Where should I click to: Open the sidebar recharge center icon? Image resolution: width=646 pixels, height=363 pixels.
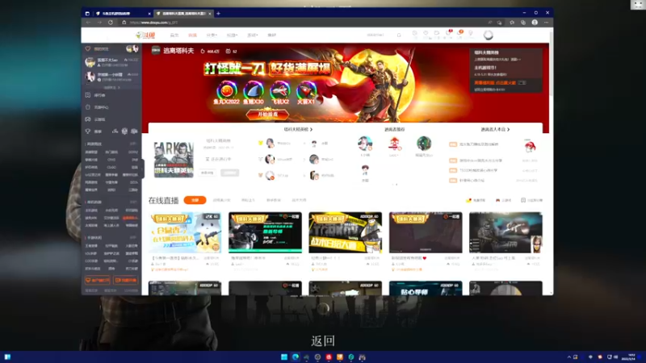tap(88, 107)
